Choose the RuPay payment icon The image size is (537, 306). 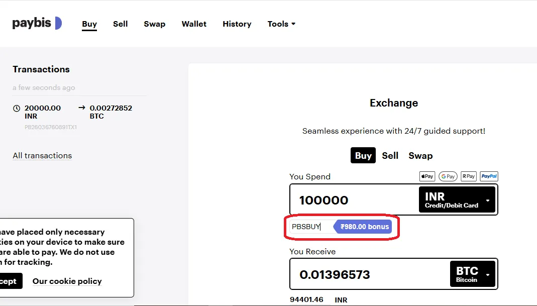(x=468, y=176)
